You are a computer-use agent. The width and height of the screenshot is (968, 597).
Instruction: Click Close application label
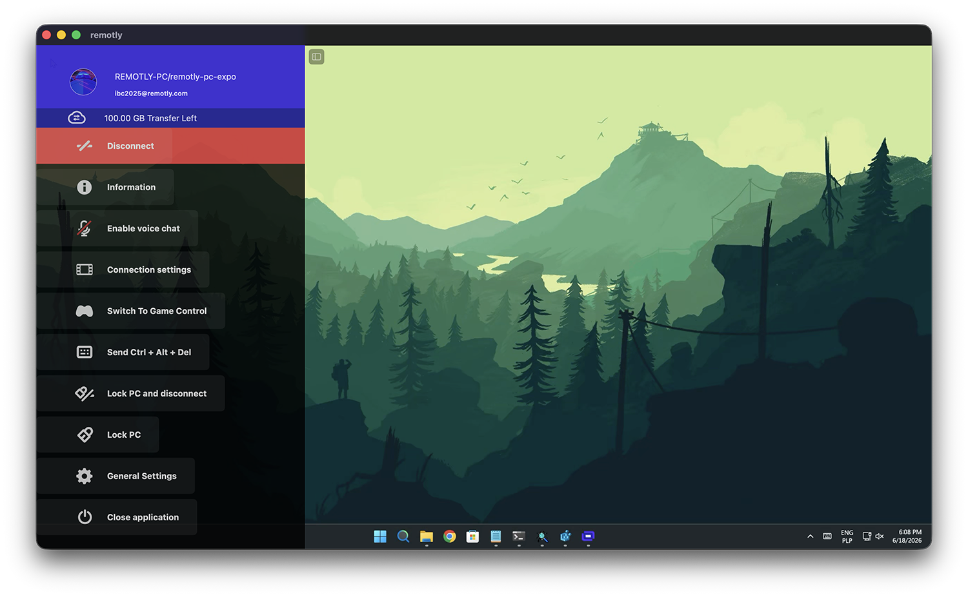143,517
